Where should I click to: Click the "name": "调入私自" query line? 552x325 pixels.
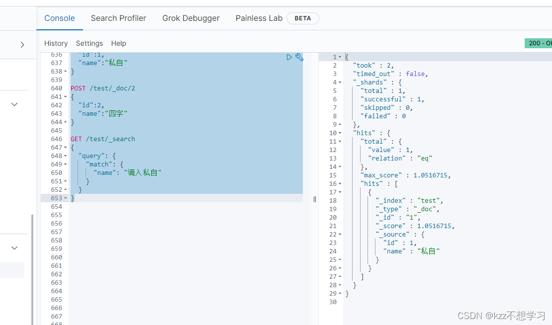[x=127, y=173]
